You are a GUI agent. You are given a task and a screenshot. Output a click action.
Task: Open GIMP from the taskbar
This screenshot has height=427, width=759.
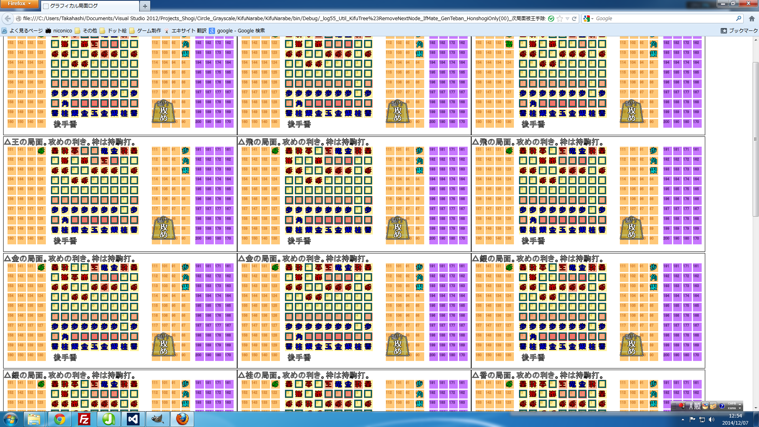(157, 419)
